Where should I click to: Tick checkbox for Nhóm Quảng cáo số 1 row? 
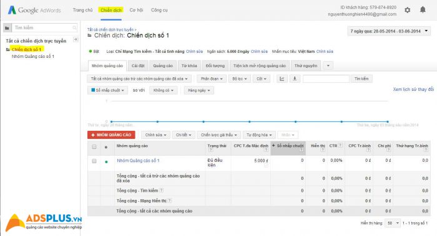[x=94, y=161]
